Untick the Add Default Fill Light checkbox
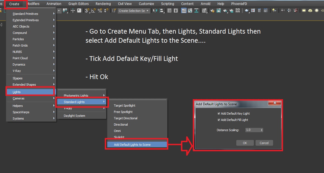This screenshot has height=173, width=324. click(219, 120)
